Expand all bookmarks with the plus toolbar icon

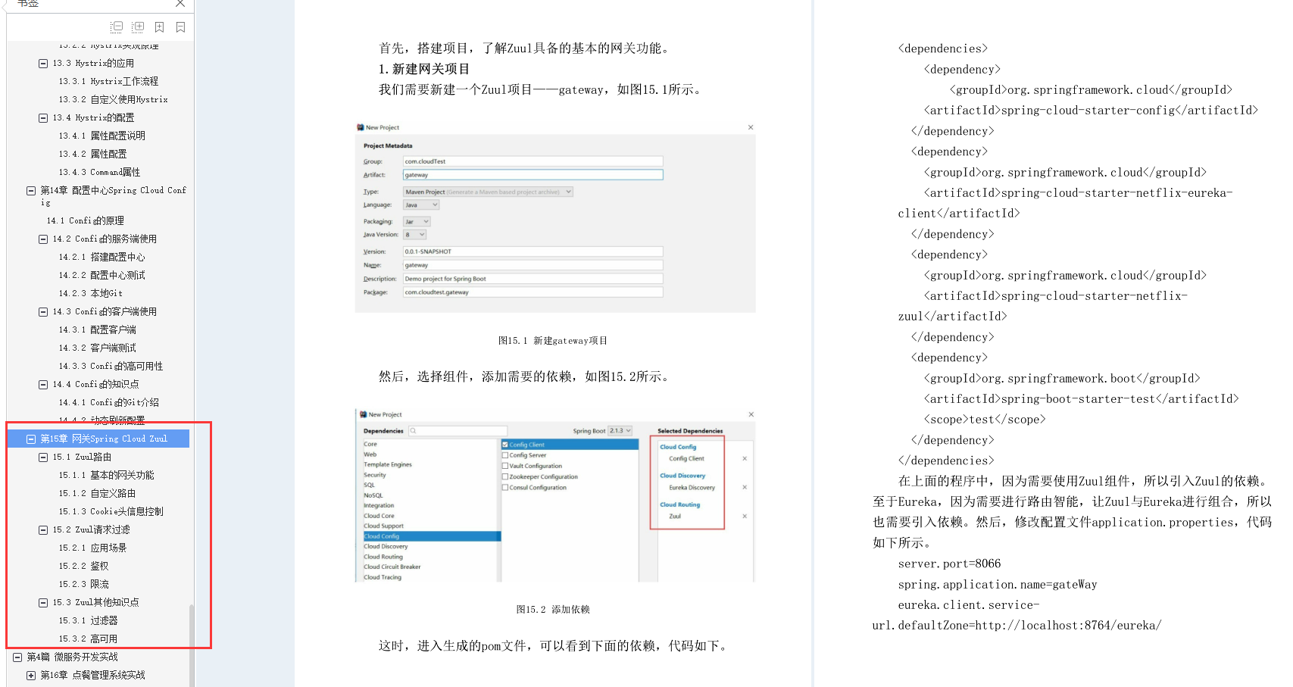[138, 27]
